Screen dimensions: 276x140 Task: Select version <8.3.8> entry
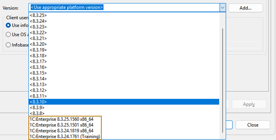click(37, 113)
